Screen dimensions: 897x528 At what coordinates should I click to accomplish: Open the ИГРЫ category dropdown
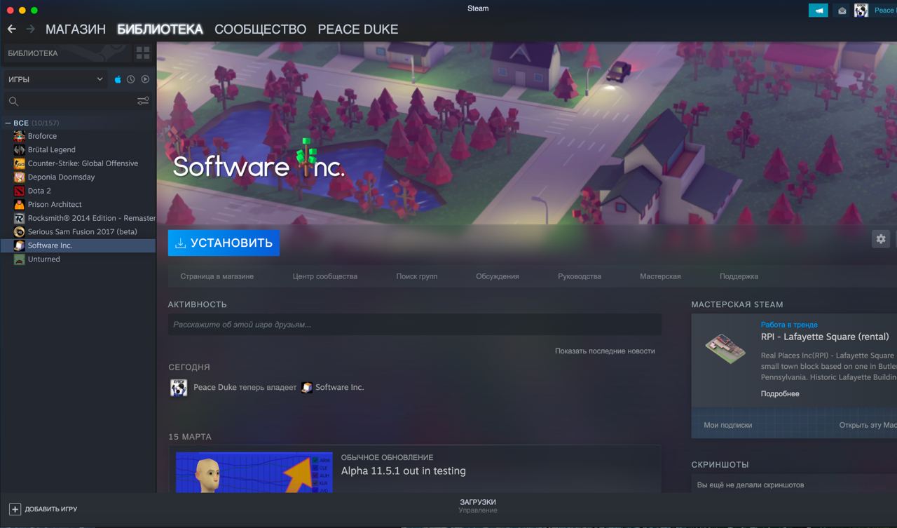(55, 79)
